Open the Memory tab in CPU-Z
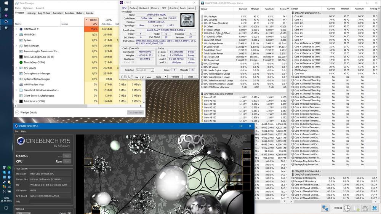This screenshot has width=381, height=214. pyautogui.click(x=155, y=8)
